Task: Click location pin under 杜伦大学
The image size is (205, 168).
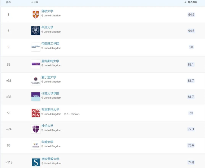Action: 42,130
